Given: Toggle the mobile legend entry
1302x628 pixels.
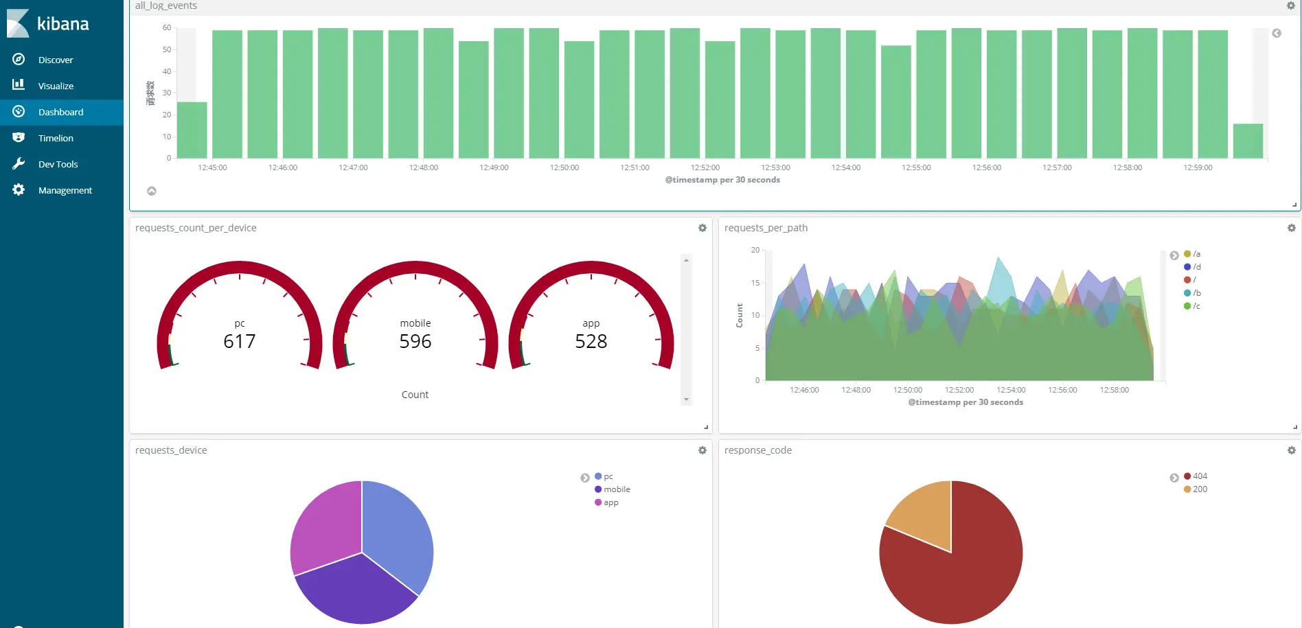Looking at the screenshot, I should tap(613, 489).
